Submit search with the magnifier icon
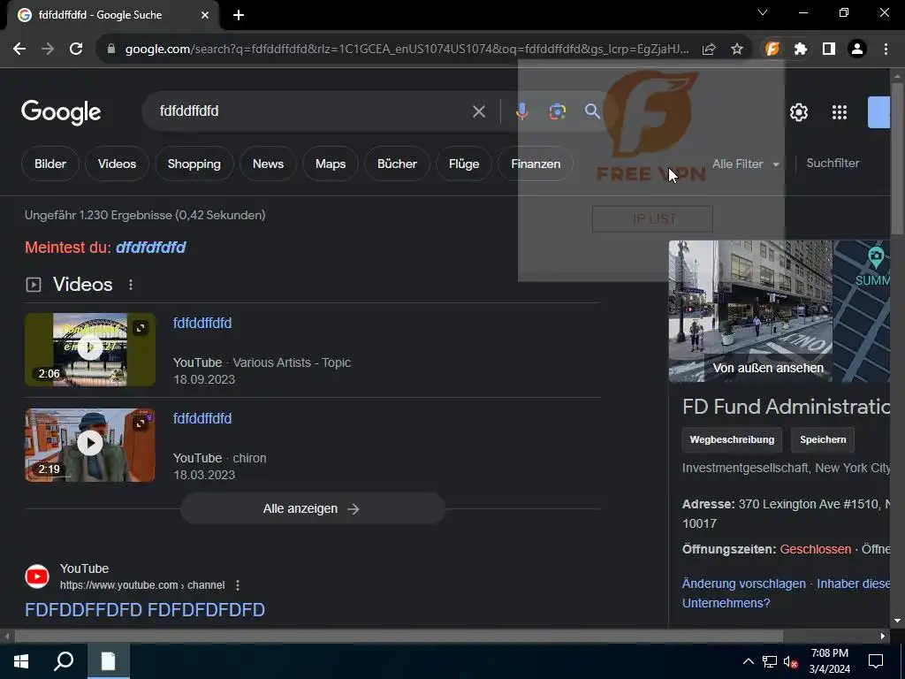Image resolution: width=905 pixels, height=679 pixels. tap(592, 111)
